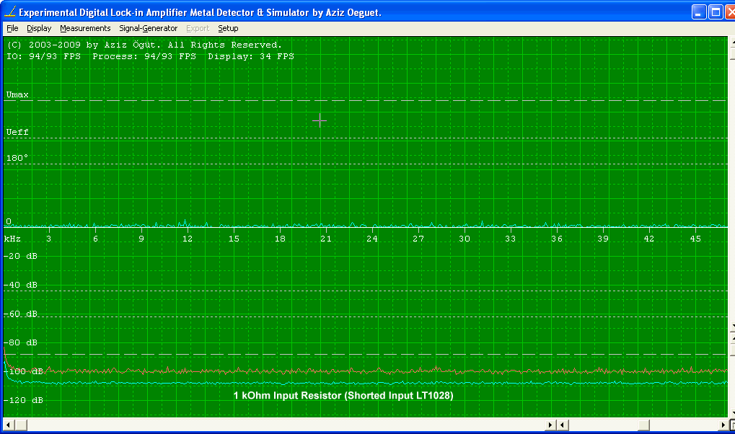Open the Setup menu

click(228, 28)
